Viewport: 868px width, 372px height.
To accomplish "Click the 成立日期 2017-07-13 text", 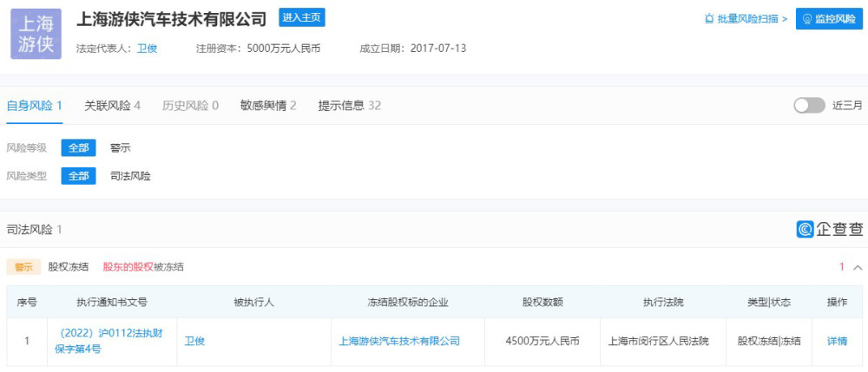I will click(x=413, y=49).
